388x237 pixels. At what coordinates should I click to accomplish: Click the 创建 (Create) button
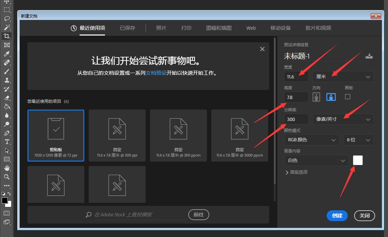coord(337,216)
